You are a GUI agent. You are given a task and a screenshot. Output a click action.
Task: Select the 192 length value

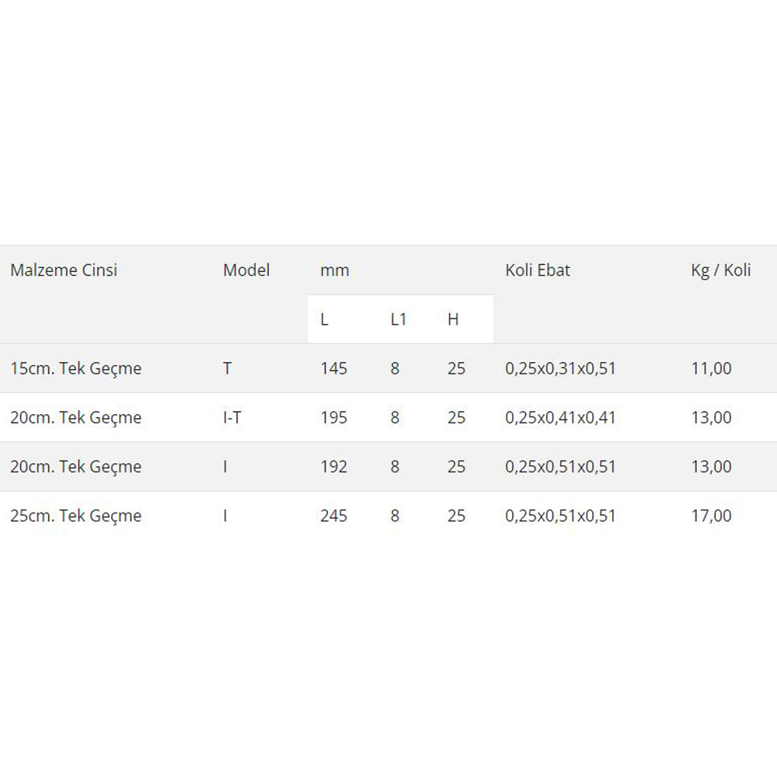[333, 467]
